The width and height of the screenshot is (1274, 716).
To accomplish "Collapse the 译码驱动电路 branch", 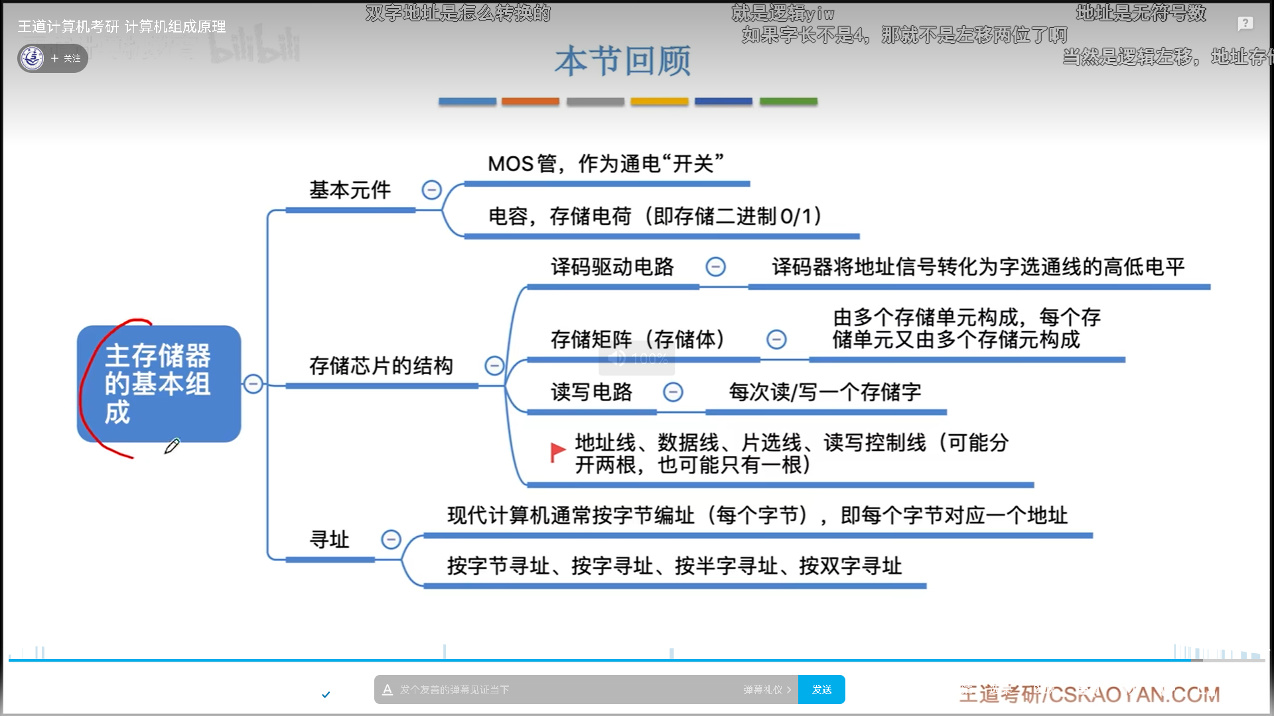I will coord(715,267).
